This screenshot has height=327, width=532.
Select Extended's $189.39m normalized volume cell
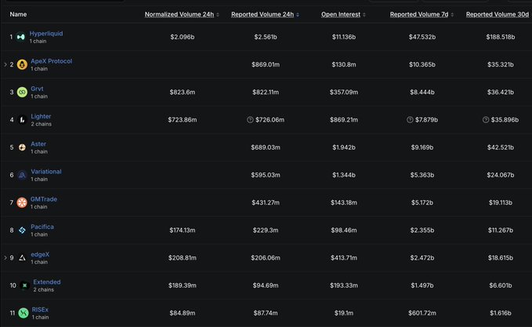click(183, 285)
